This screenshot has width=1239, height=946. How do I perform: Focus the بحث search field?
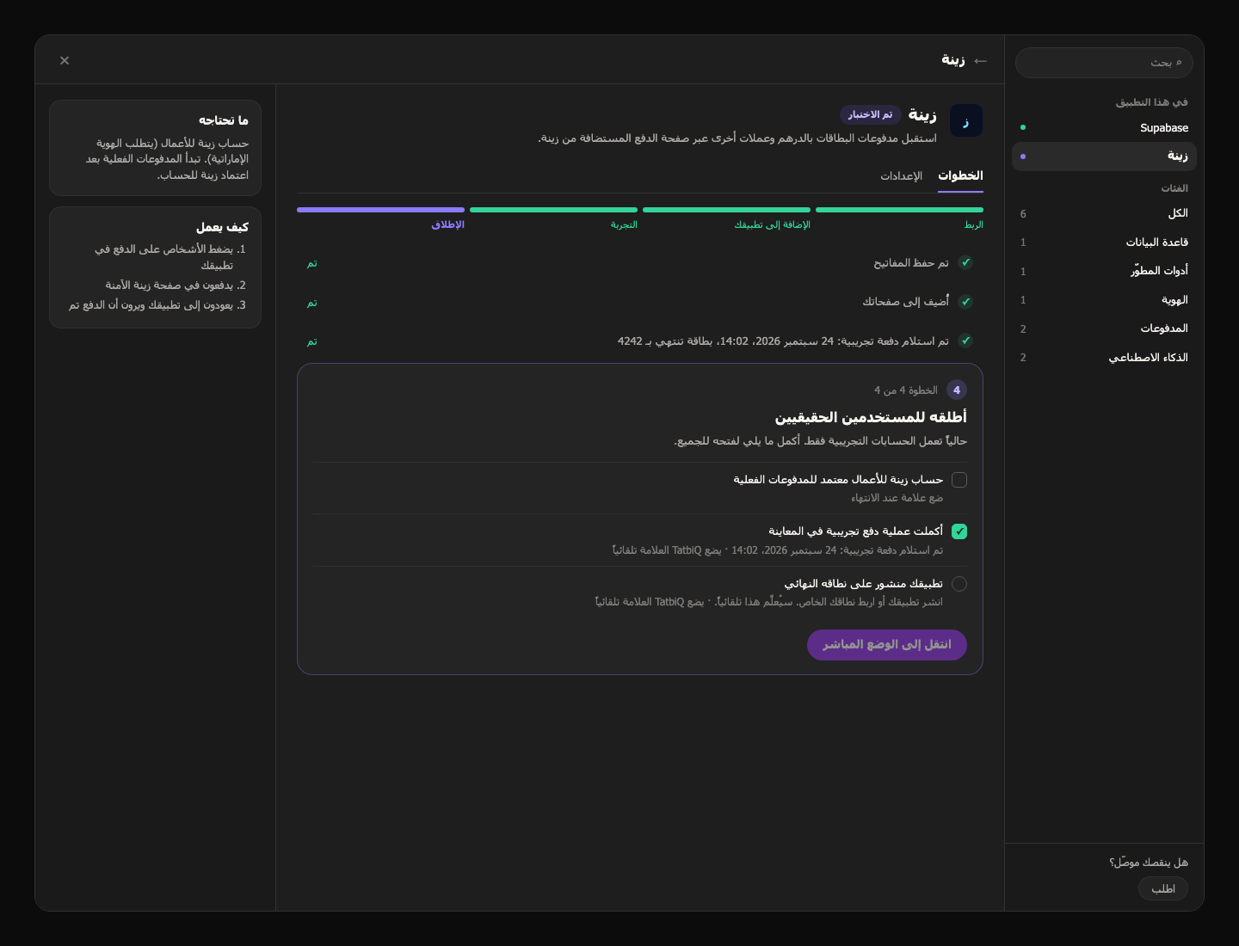point(1104,63)
